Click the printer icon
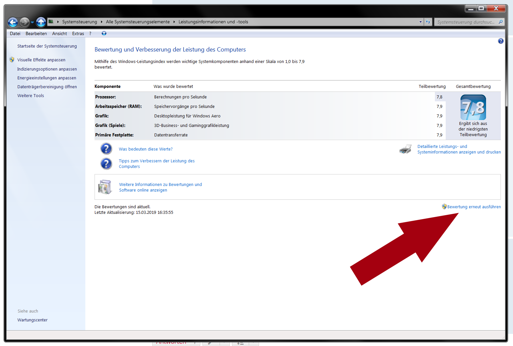The image size is (513, 346). (405, 149)
